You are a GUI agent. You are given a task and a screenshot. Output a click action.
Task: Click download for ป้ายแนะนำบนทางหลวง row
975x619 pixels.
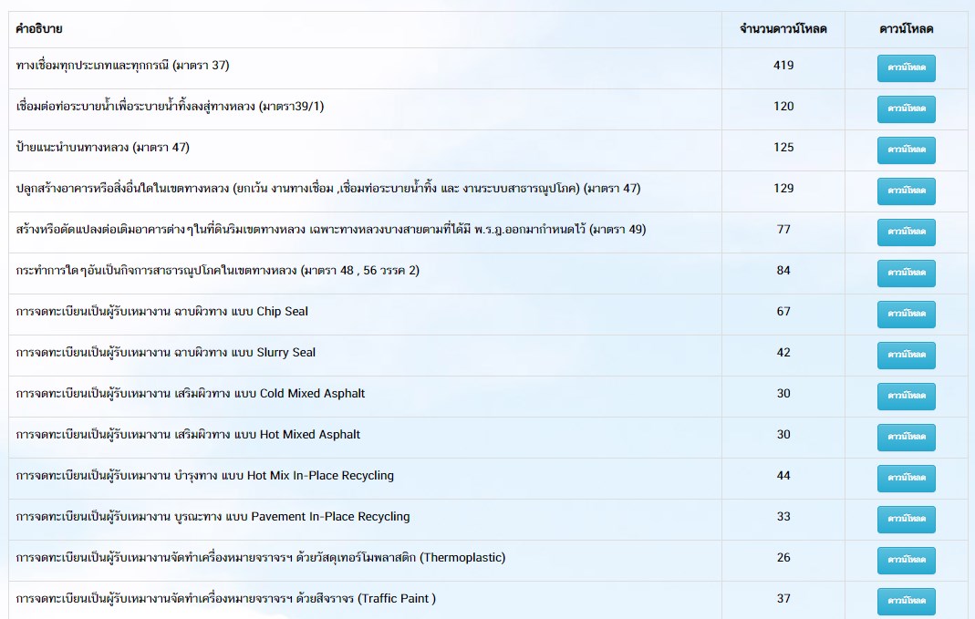click(906, 150)
